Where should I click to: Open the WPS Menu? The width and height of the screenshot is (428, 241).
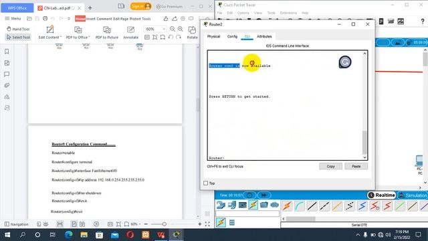point(13,19)
